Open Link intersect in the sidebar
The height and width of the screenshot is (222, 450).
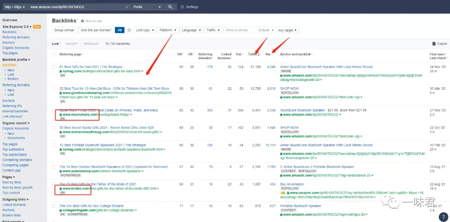(x=12, y=116)
